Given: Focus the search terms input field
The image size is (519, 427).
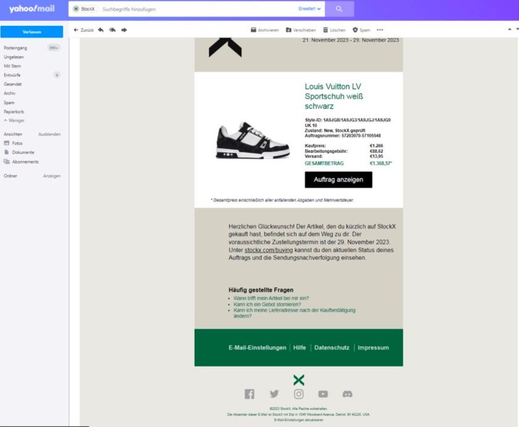Looking at the screenshot, I should [198, 9].
